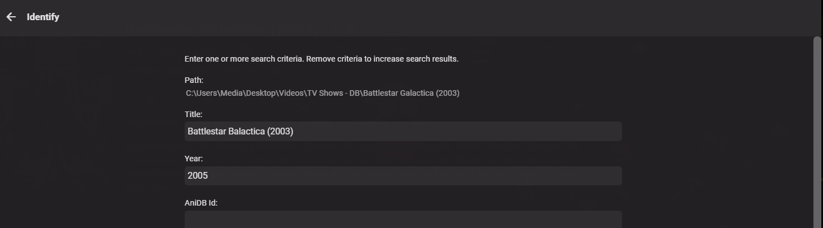Click "Battlestar Galactica (2003)" in the path

tap(411, 93)
